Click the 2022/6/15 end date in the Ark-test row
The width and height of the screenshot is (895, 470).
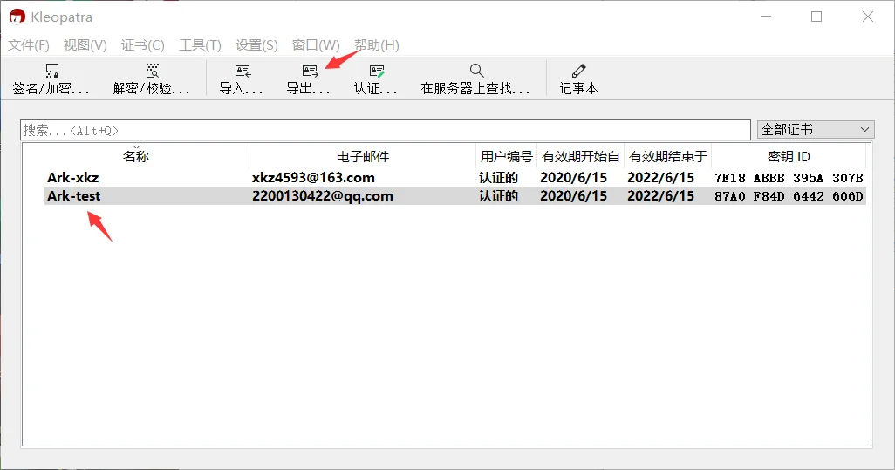[x=661, y=196]
